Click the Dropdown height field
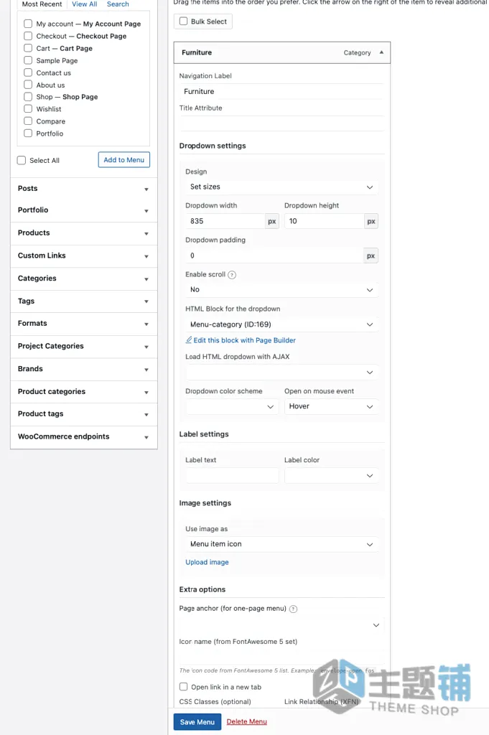Screen dimensions: 489x735 (325, 221)
